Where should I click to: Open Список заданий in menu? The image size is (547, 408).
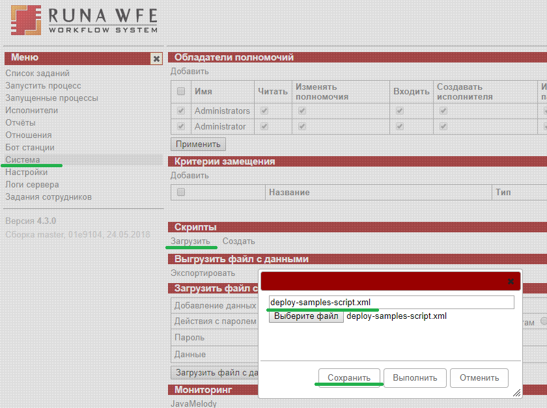tap(37, 74)
